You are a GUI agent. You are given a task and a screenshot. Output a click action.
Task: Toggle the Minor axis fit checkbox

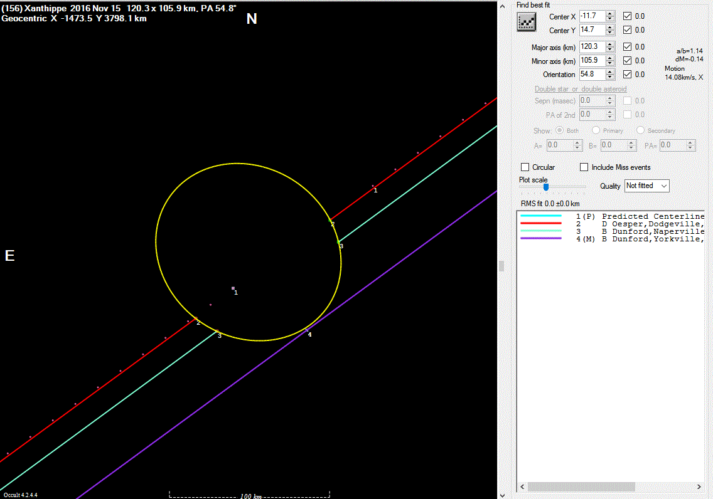coord(628,60)
